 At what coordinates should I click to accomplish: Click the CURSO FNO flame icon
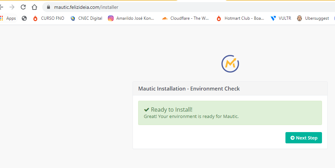click(35, 18)
